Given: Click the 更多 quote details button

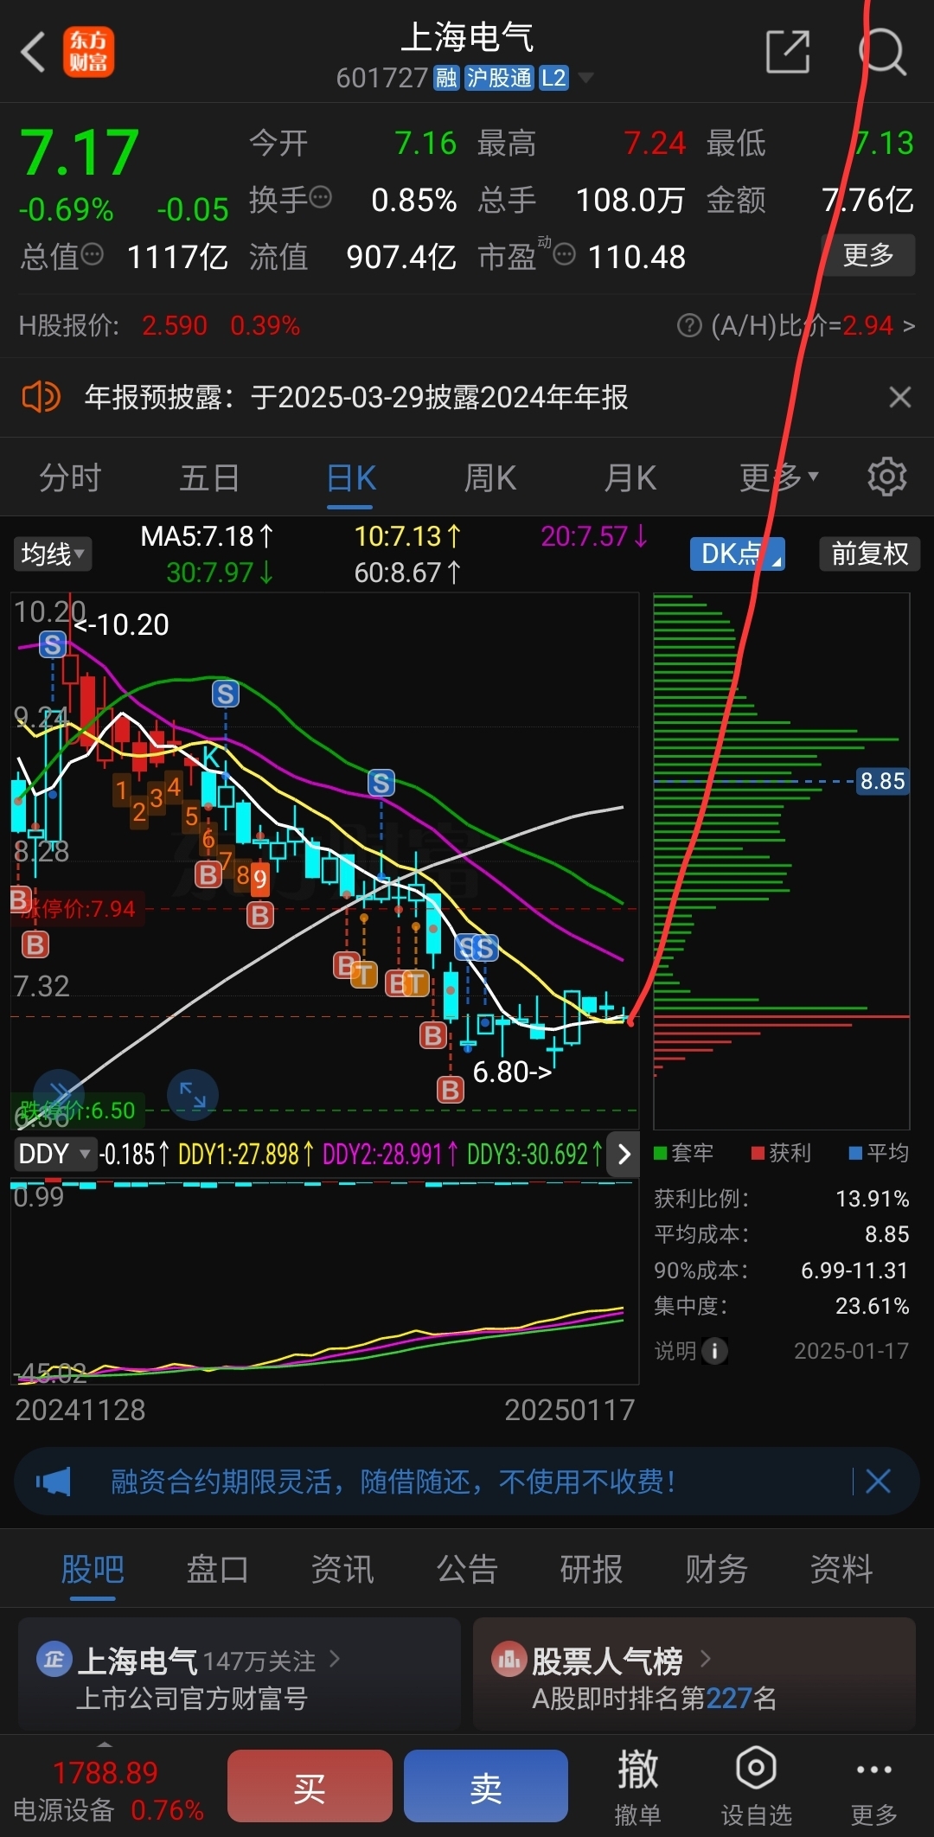Looking at the screenshot, I should [x=867, y=255].
